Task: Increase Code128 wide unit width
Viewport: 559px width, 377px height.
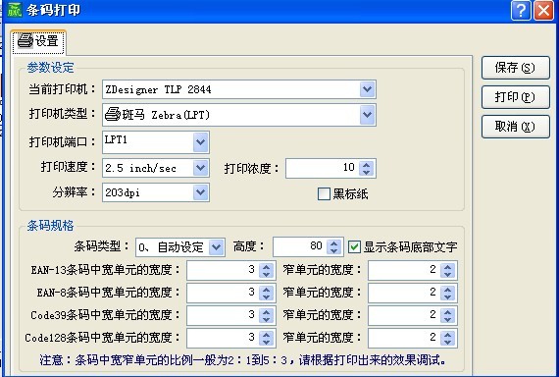Action: pos(267,334)
